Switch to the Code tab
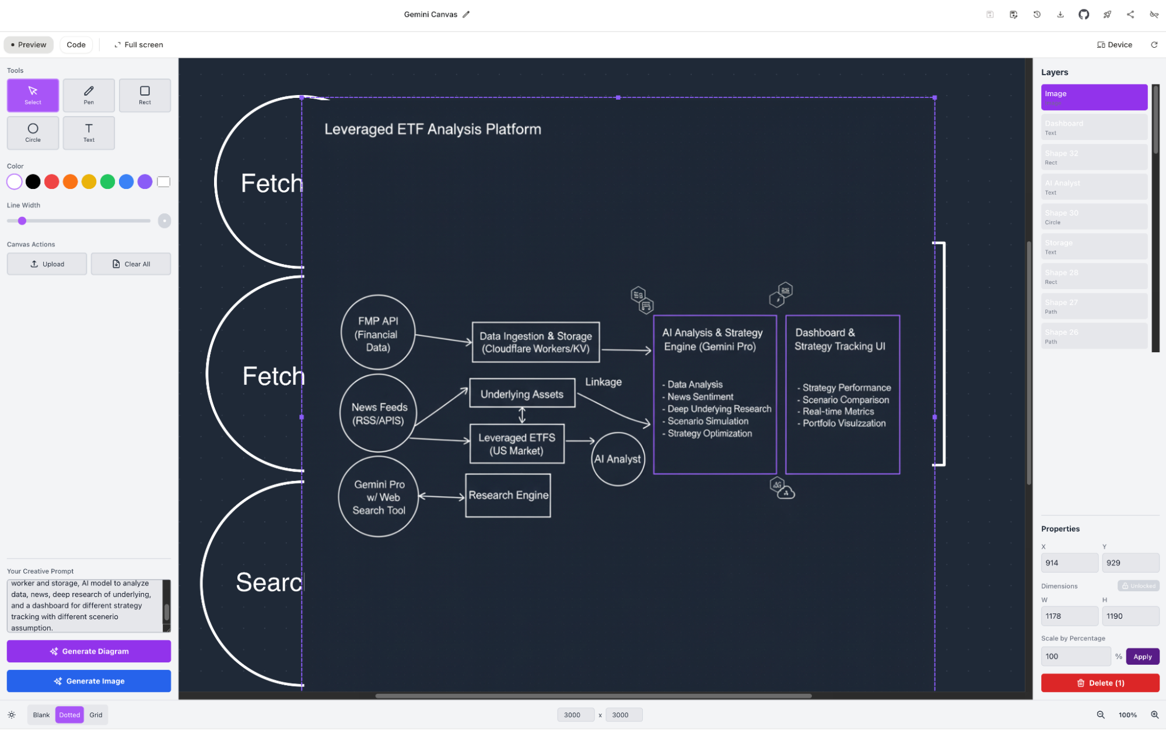The width and height of the screenshot is (1166, 730). [76, 45]
